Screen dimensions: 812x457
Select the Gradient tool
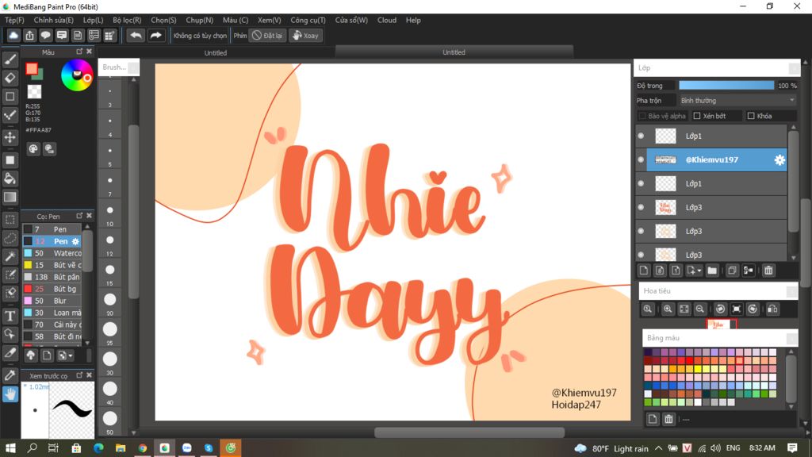pyautogui.click(x=10, y=197)
